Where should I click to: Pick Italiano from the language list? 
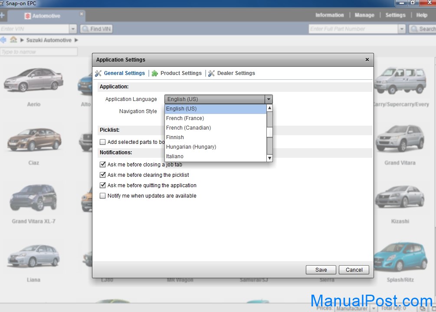tap(216, 156)
